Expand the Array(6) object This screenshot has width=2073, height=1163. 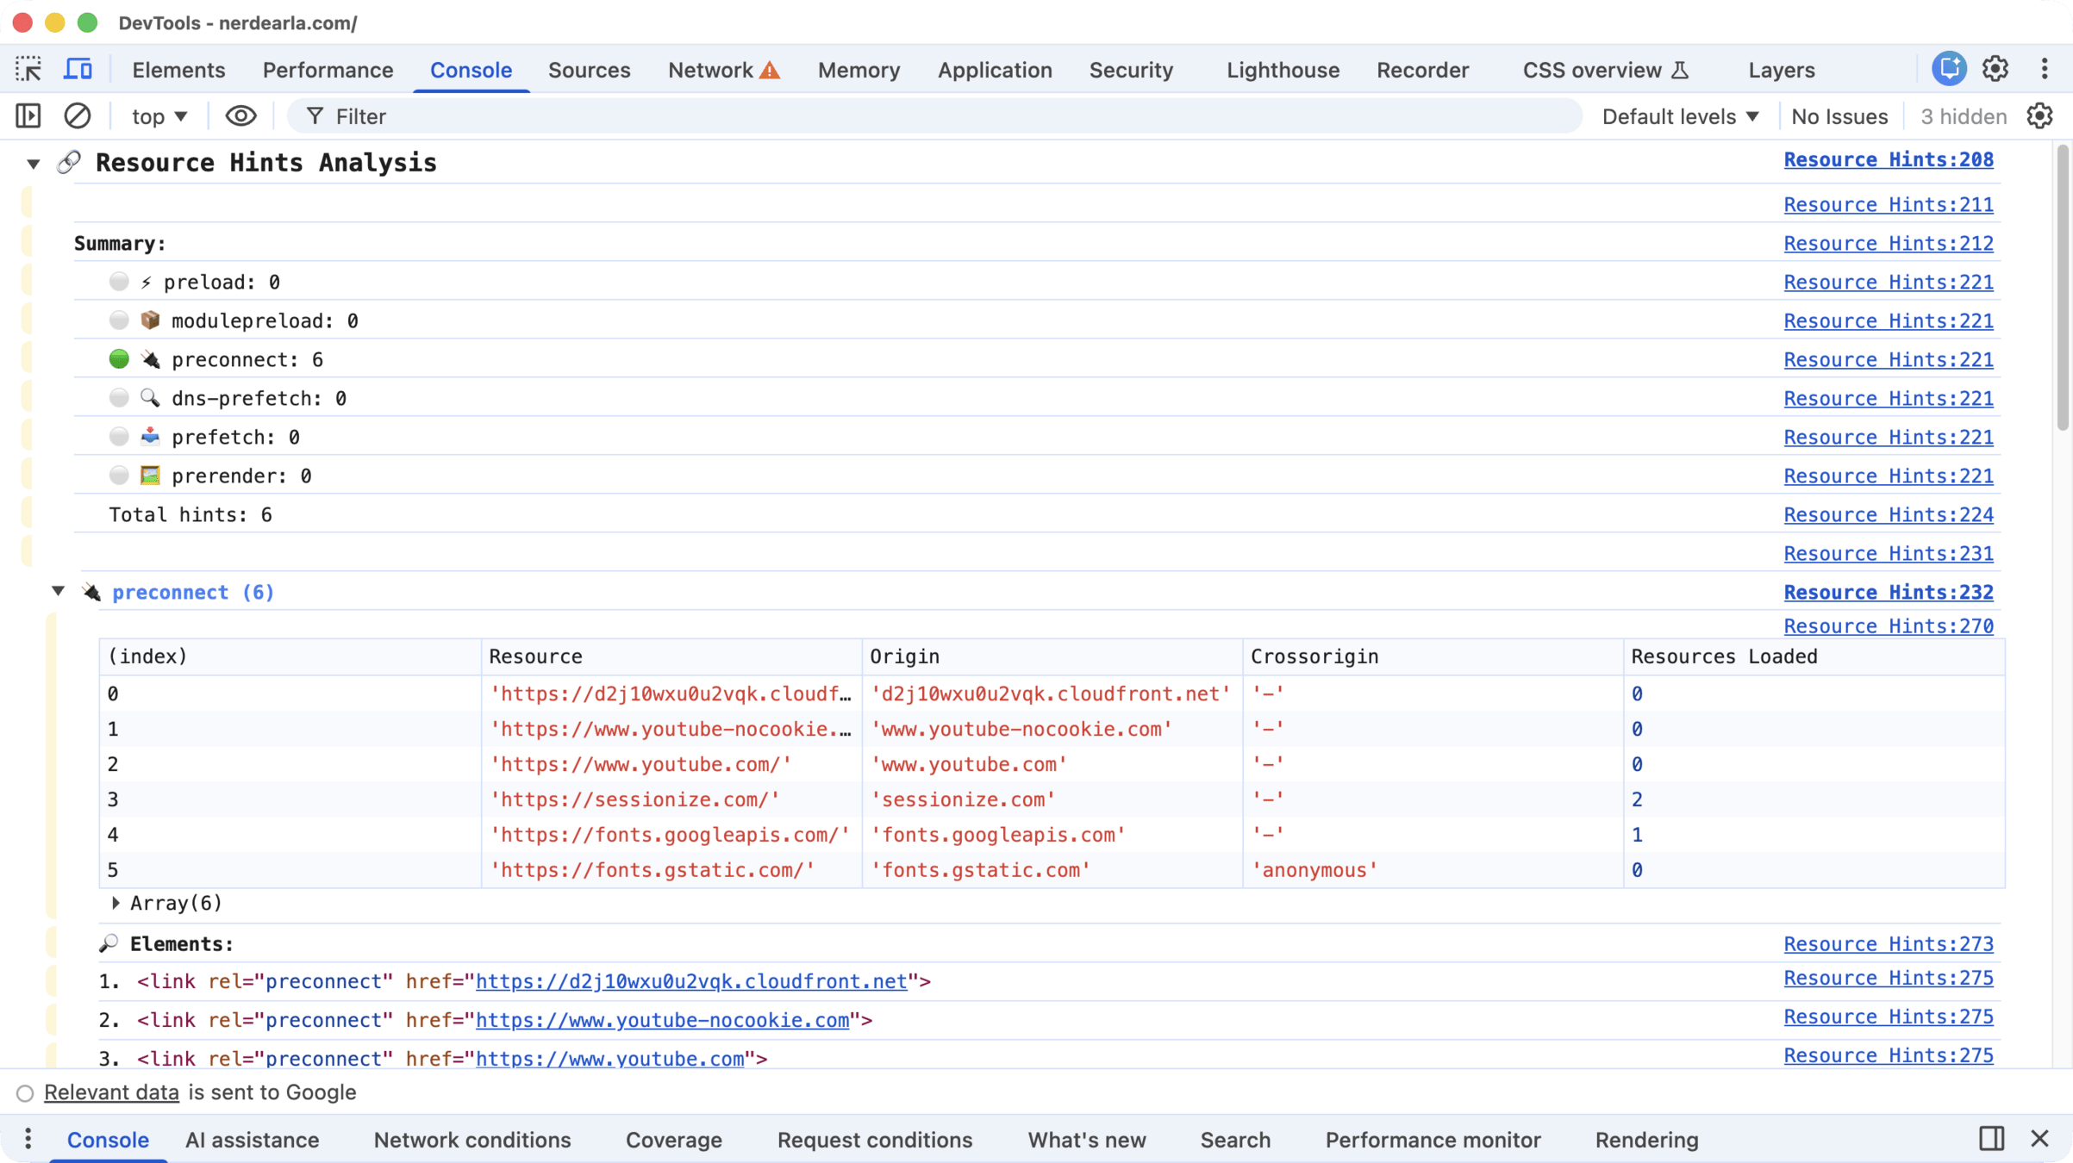point(116,903)
